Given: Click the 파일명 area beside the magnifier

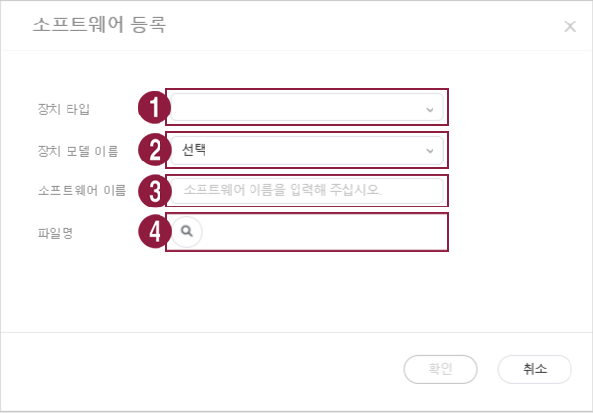Looking at the screenshot, I should (323, 232).
